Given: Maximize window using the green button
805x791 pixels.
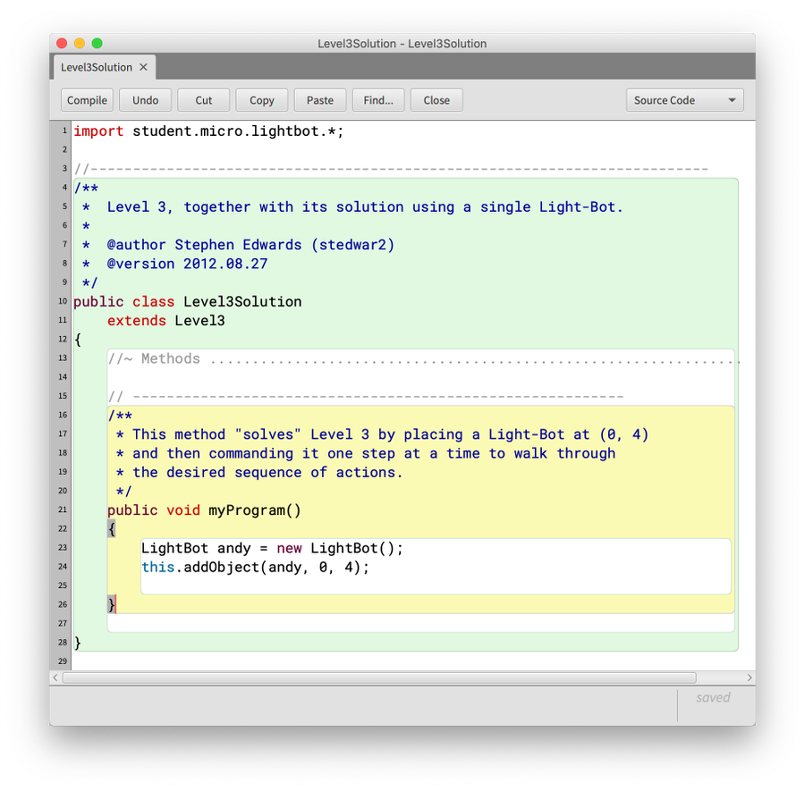Looking at the screenshot, I should pos(97,43).
